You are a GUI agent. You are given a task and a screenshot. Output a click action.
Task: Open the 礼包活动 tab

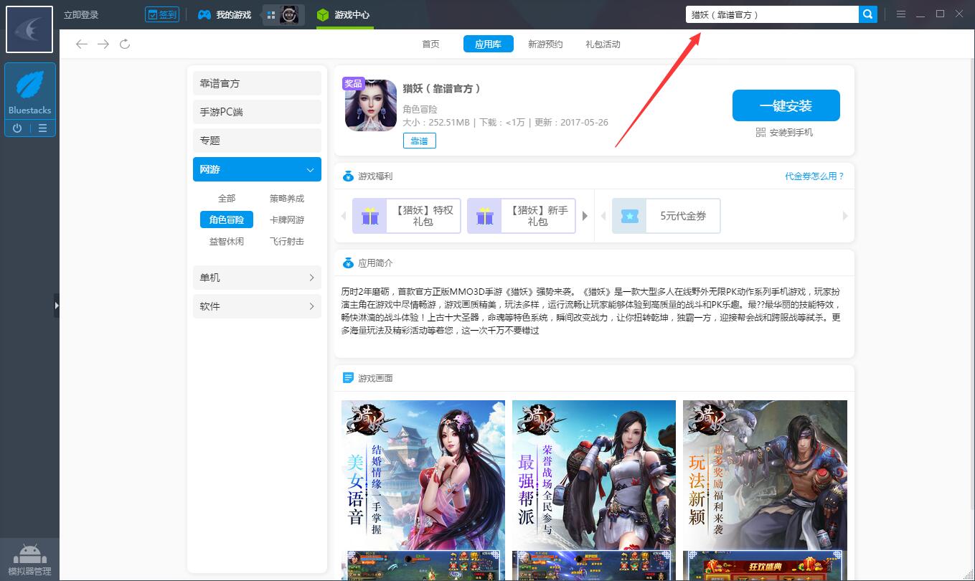point(603,44)
